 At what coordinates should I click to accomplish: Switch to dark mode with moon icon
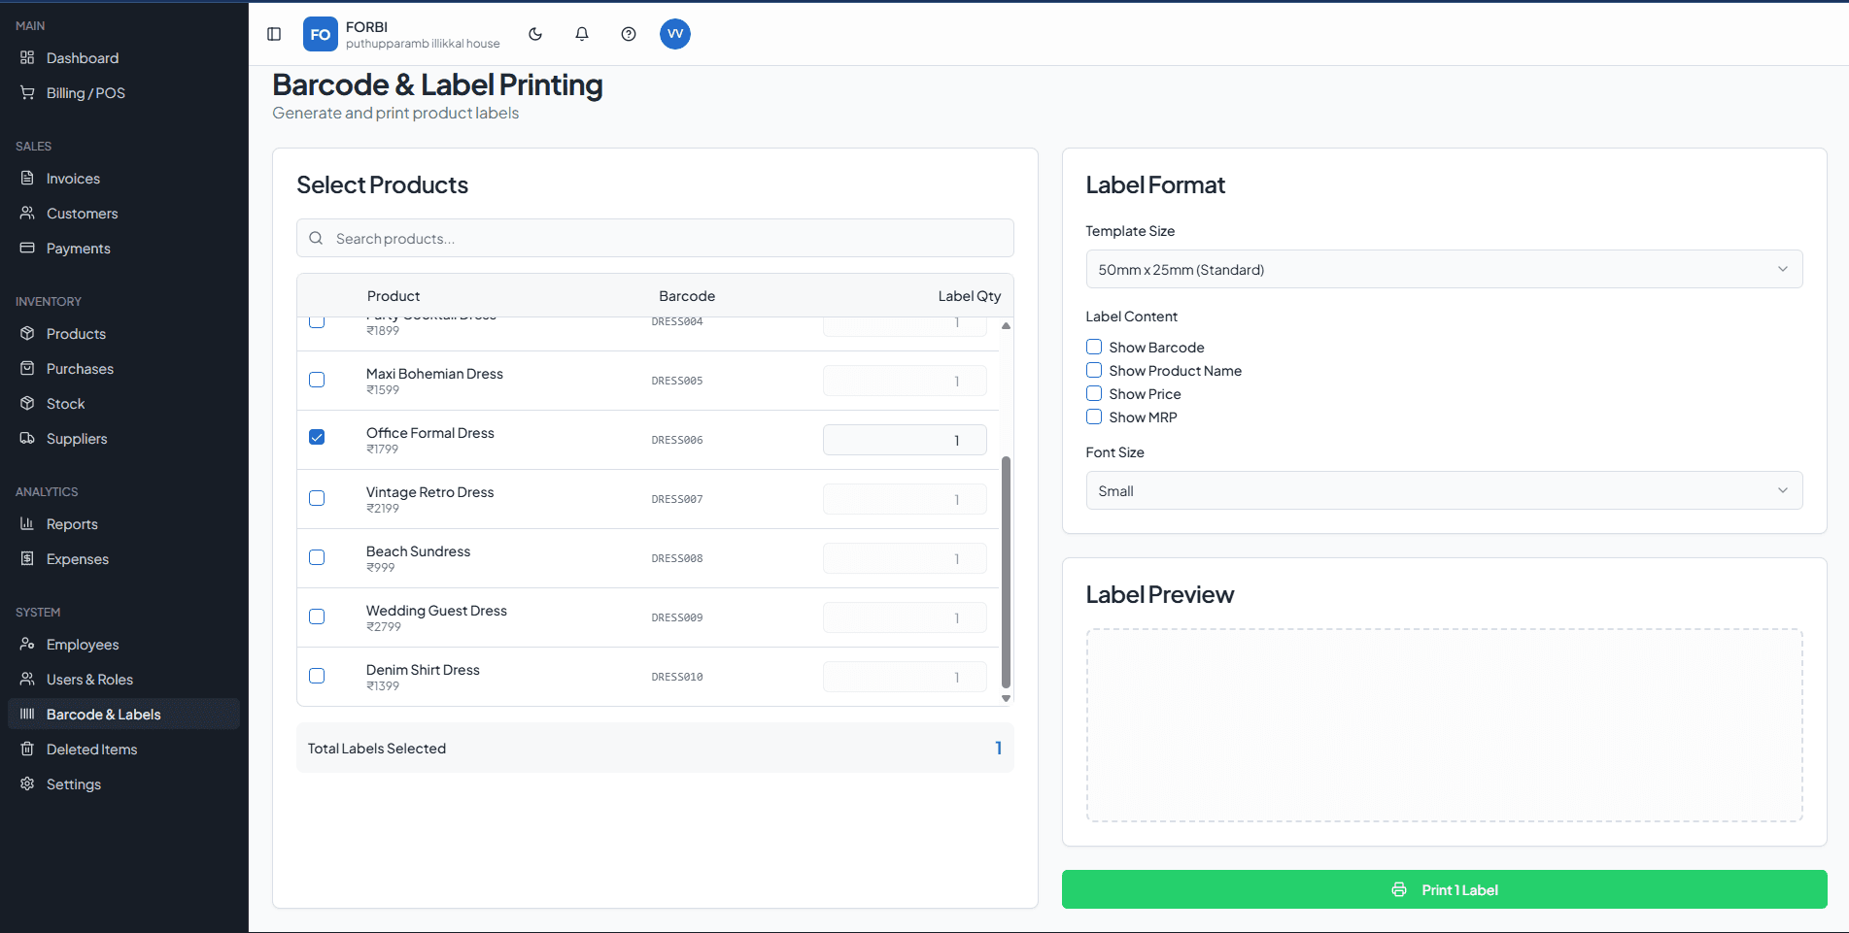tap(535, 34)
